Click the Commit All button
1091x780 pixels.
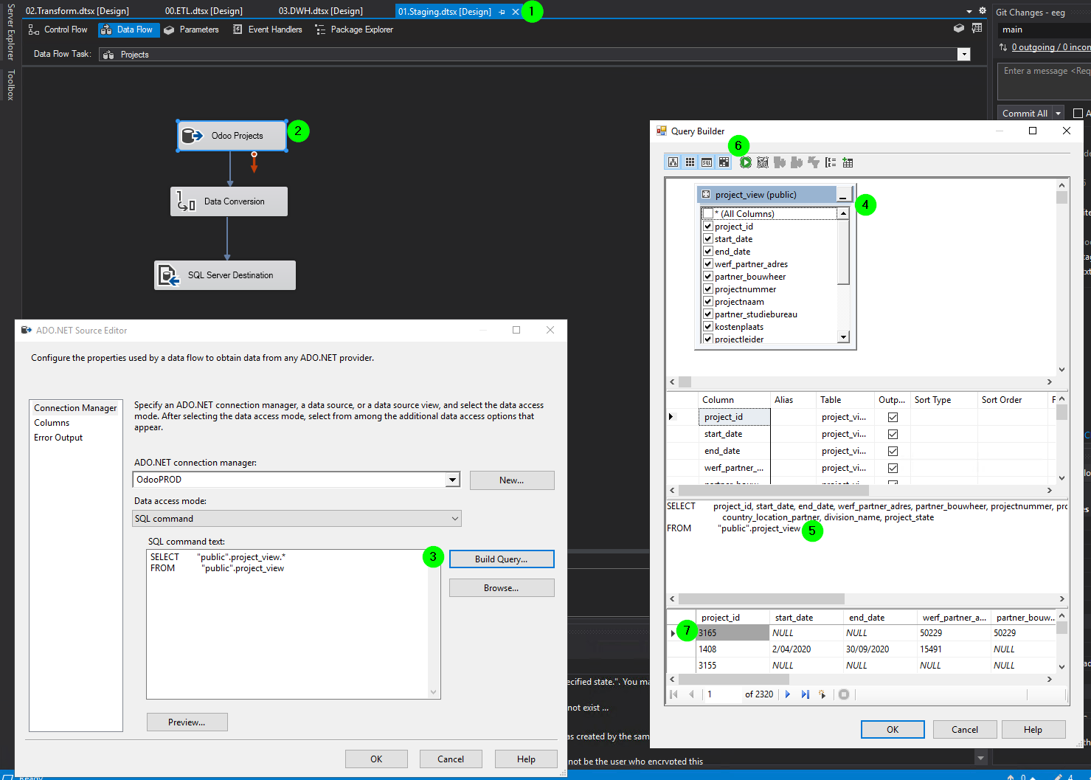[x=1025, y=114]
